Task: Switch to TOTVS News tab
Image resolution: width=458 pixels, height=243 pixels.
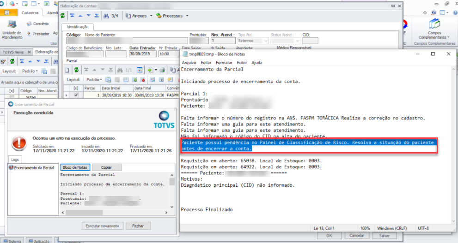Action: point(13,52)
